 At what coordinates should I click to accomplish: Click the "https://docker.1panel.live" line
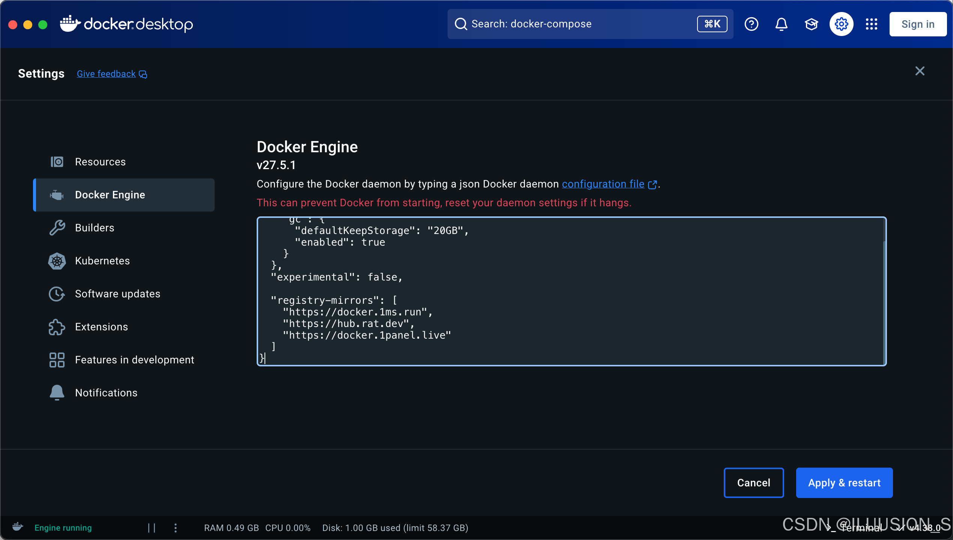pos(367,335)
